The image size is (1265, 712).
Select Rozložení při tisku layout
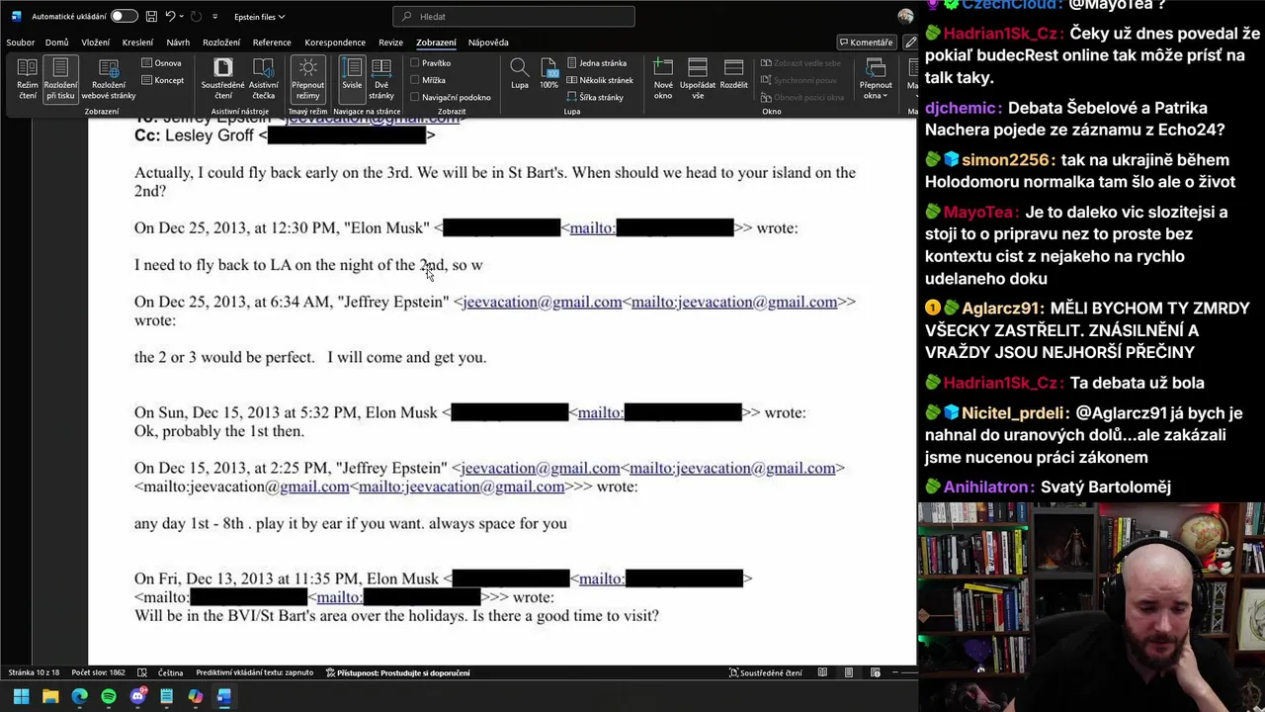60,78
